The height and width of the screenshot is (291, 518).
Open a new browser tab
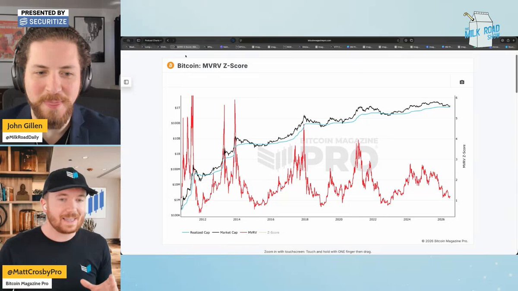pos(513,41)
